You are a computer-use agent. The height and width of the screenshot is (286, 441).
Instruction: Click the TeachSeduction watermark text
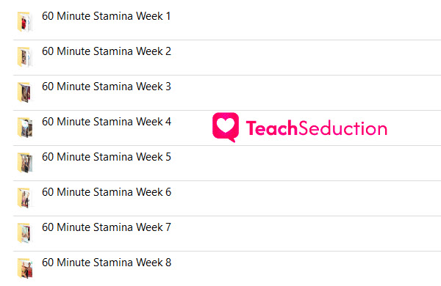point(317,128)
